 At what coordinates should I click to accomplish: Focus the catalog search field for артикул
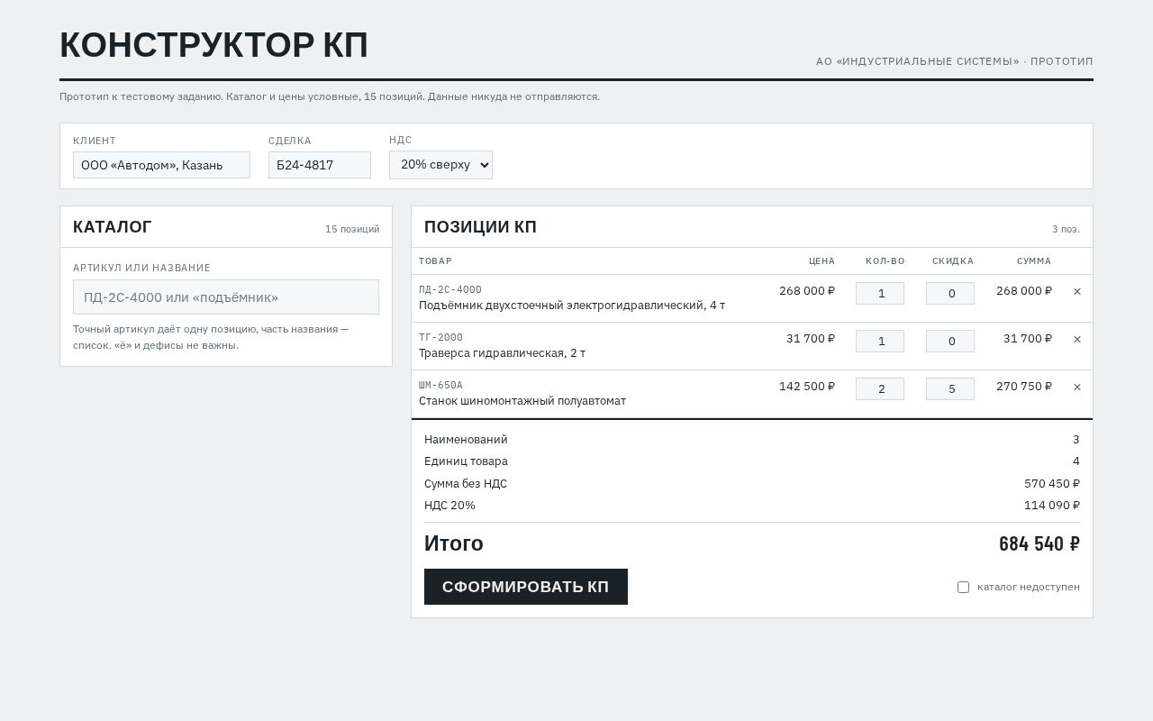tap(226, 297)
